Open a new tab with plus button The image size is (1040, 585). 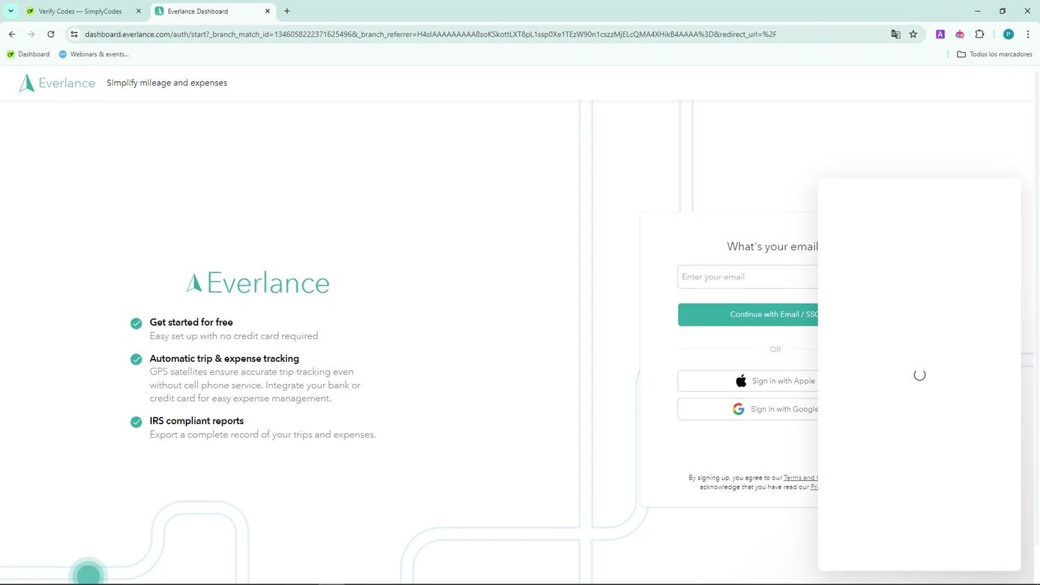point(287,11)
